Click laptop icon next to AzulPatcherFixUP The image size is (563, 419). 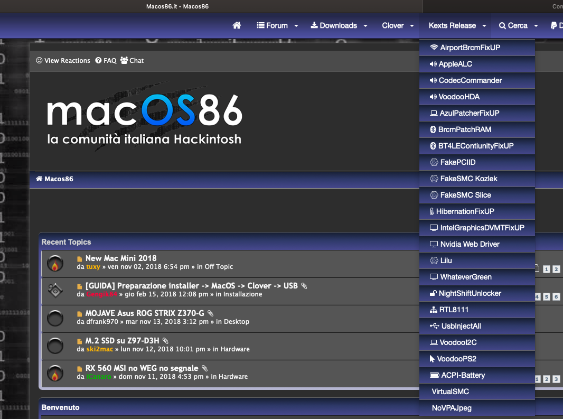[434, 113]
